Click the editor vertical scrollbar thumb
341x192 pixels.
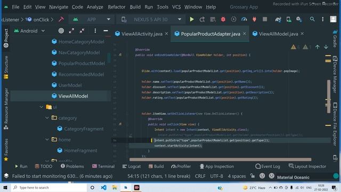329,97
